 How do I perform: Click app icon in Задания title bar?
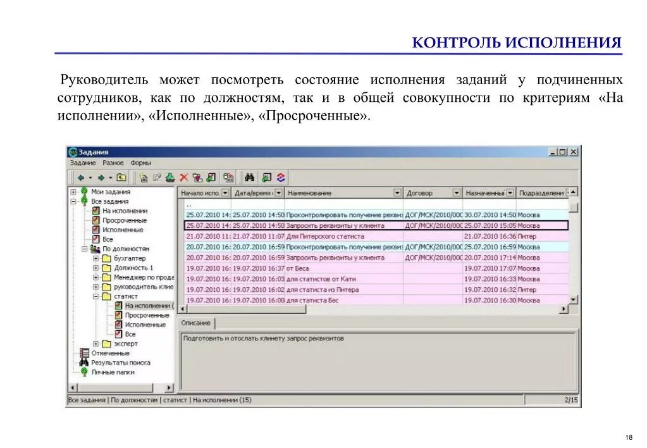coord(73,152)
